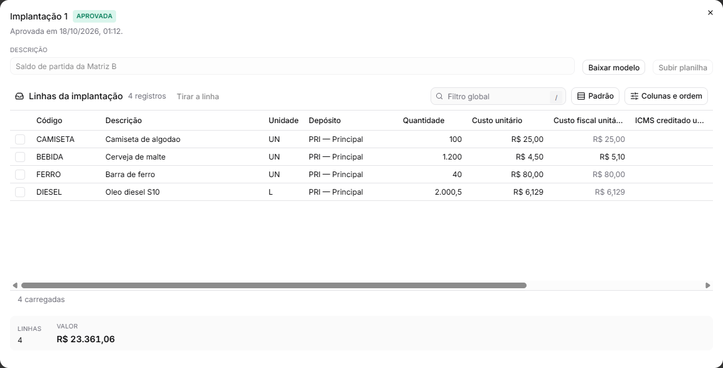Click the Custo unitário R$ 80,00 cell
723x368 pixels.
tap(527, 175)
